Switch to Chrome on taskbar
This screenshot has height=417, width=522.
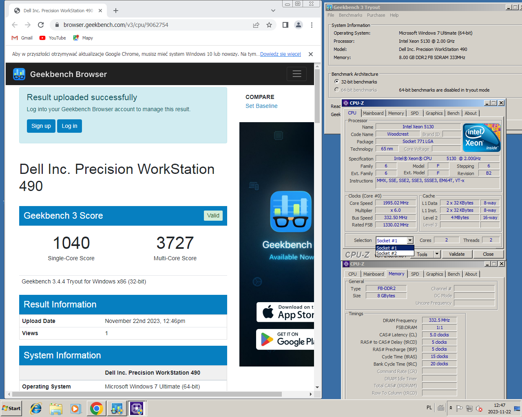coord(97,408)
